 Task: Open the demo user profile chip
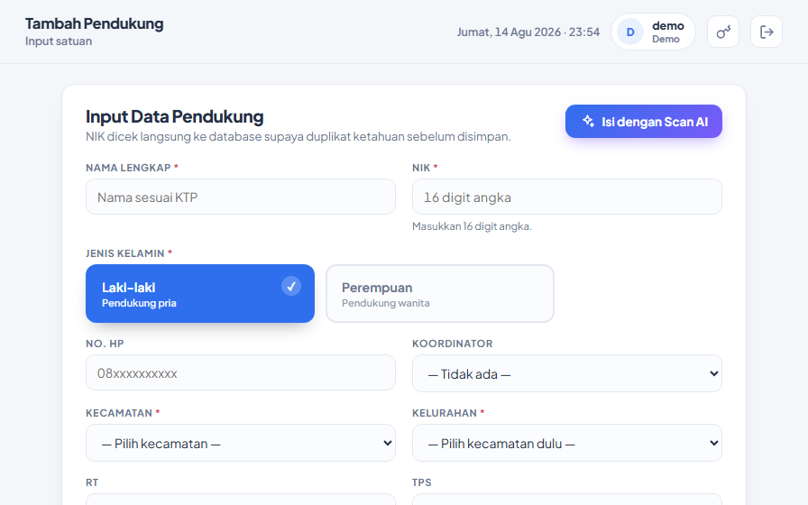[x=653, y=32]
